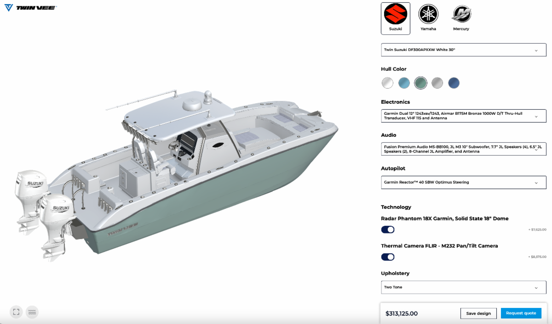The width and height of the screenshot is (552, 324).
Task: Choose the light blue hull color swatch
Action: (404, 83)
